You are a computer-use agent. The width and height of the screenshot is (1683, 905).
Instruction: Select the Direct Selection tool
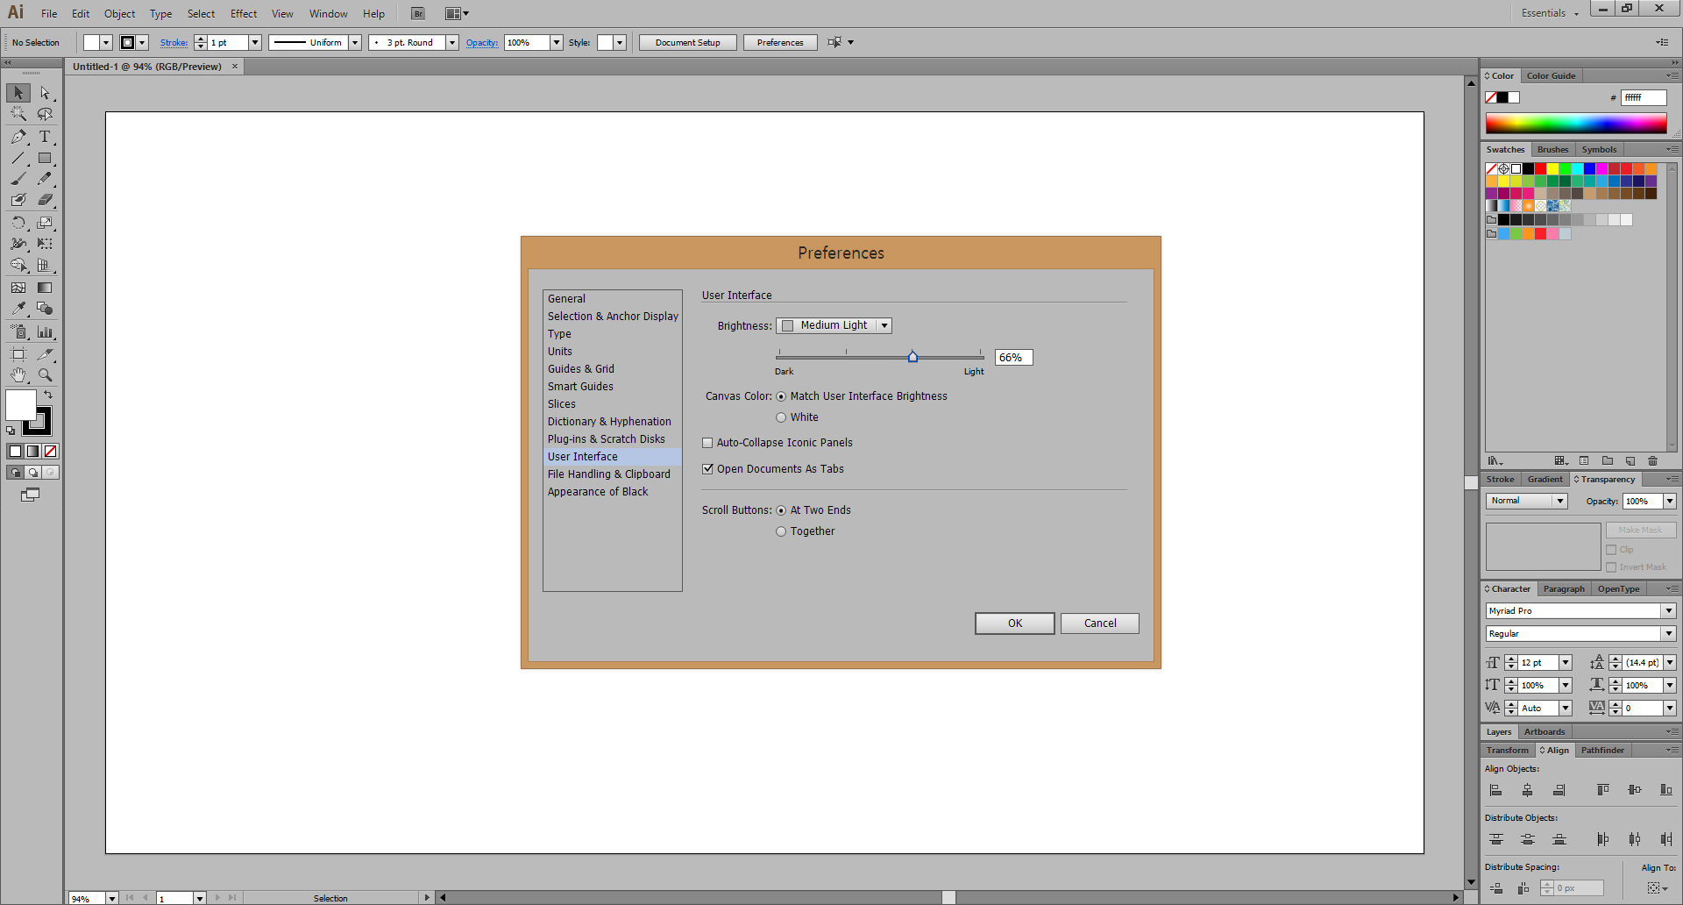click(45, 93)
